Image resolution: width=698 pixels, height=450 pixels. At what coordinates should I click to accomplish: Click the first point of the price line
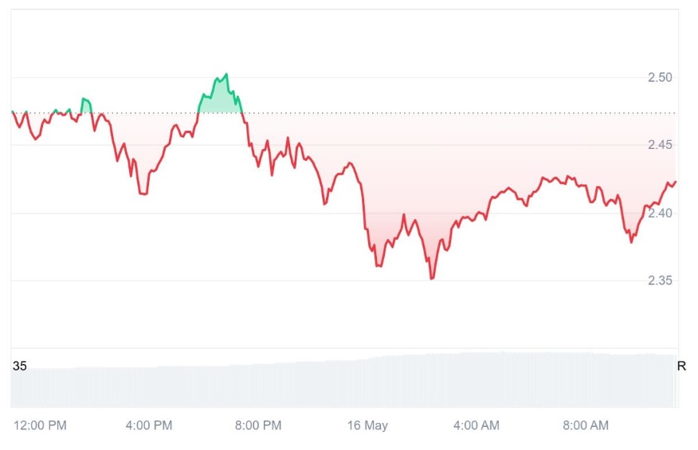click(12, 112)
